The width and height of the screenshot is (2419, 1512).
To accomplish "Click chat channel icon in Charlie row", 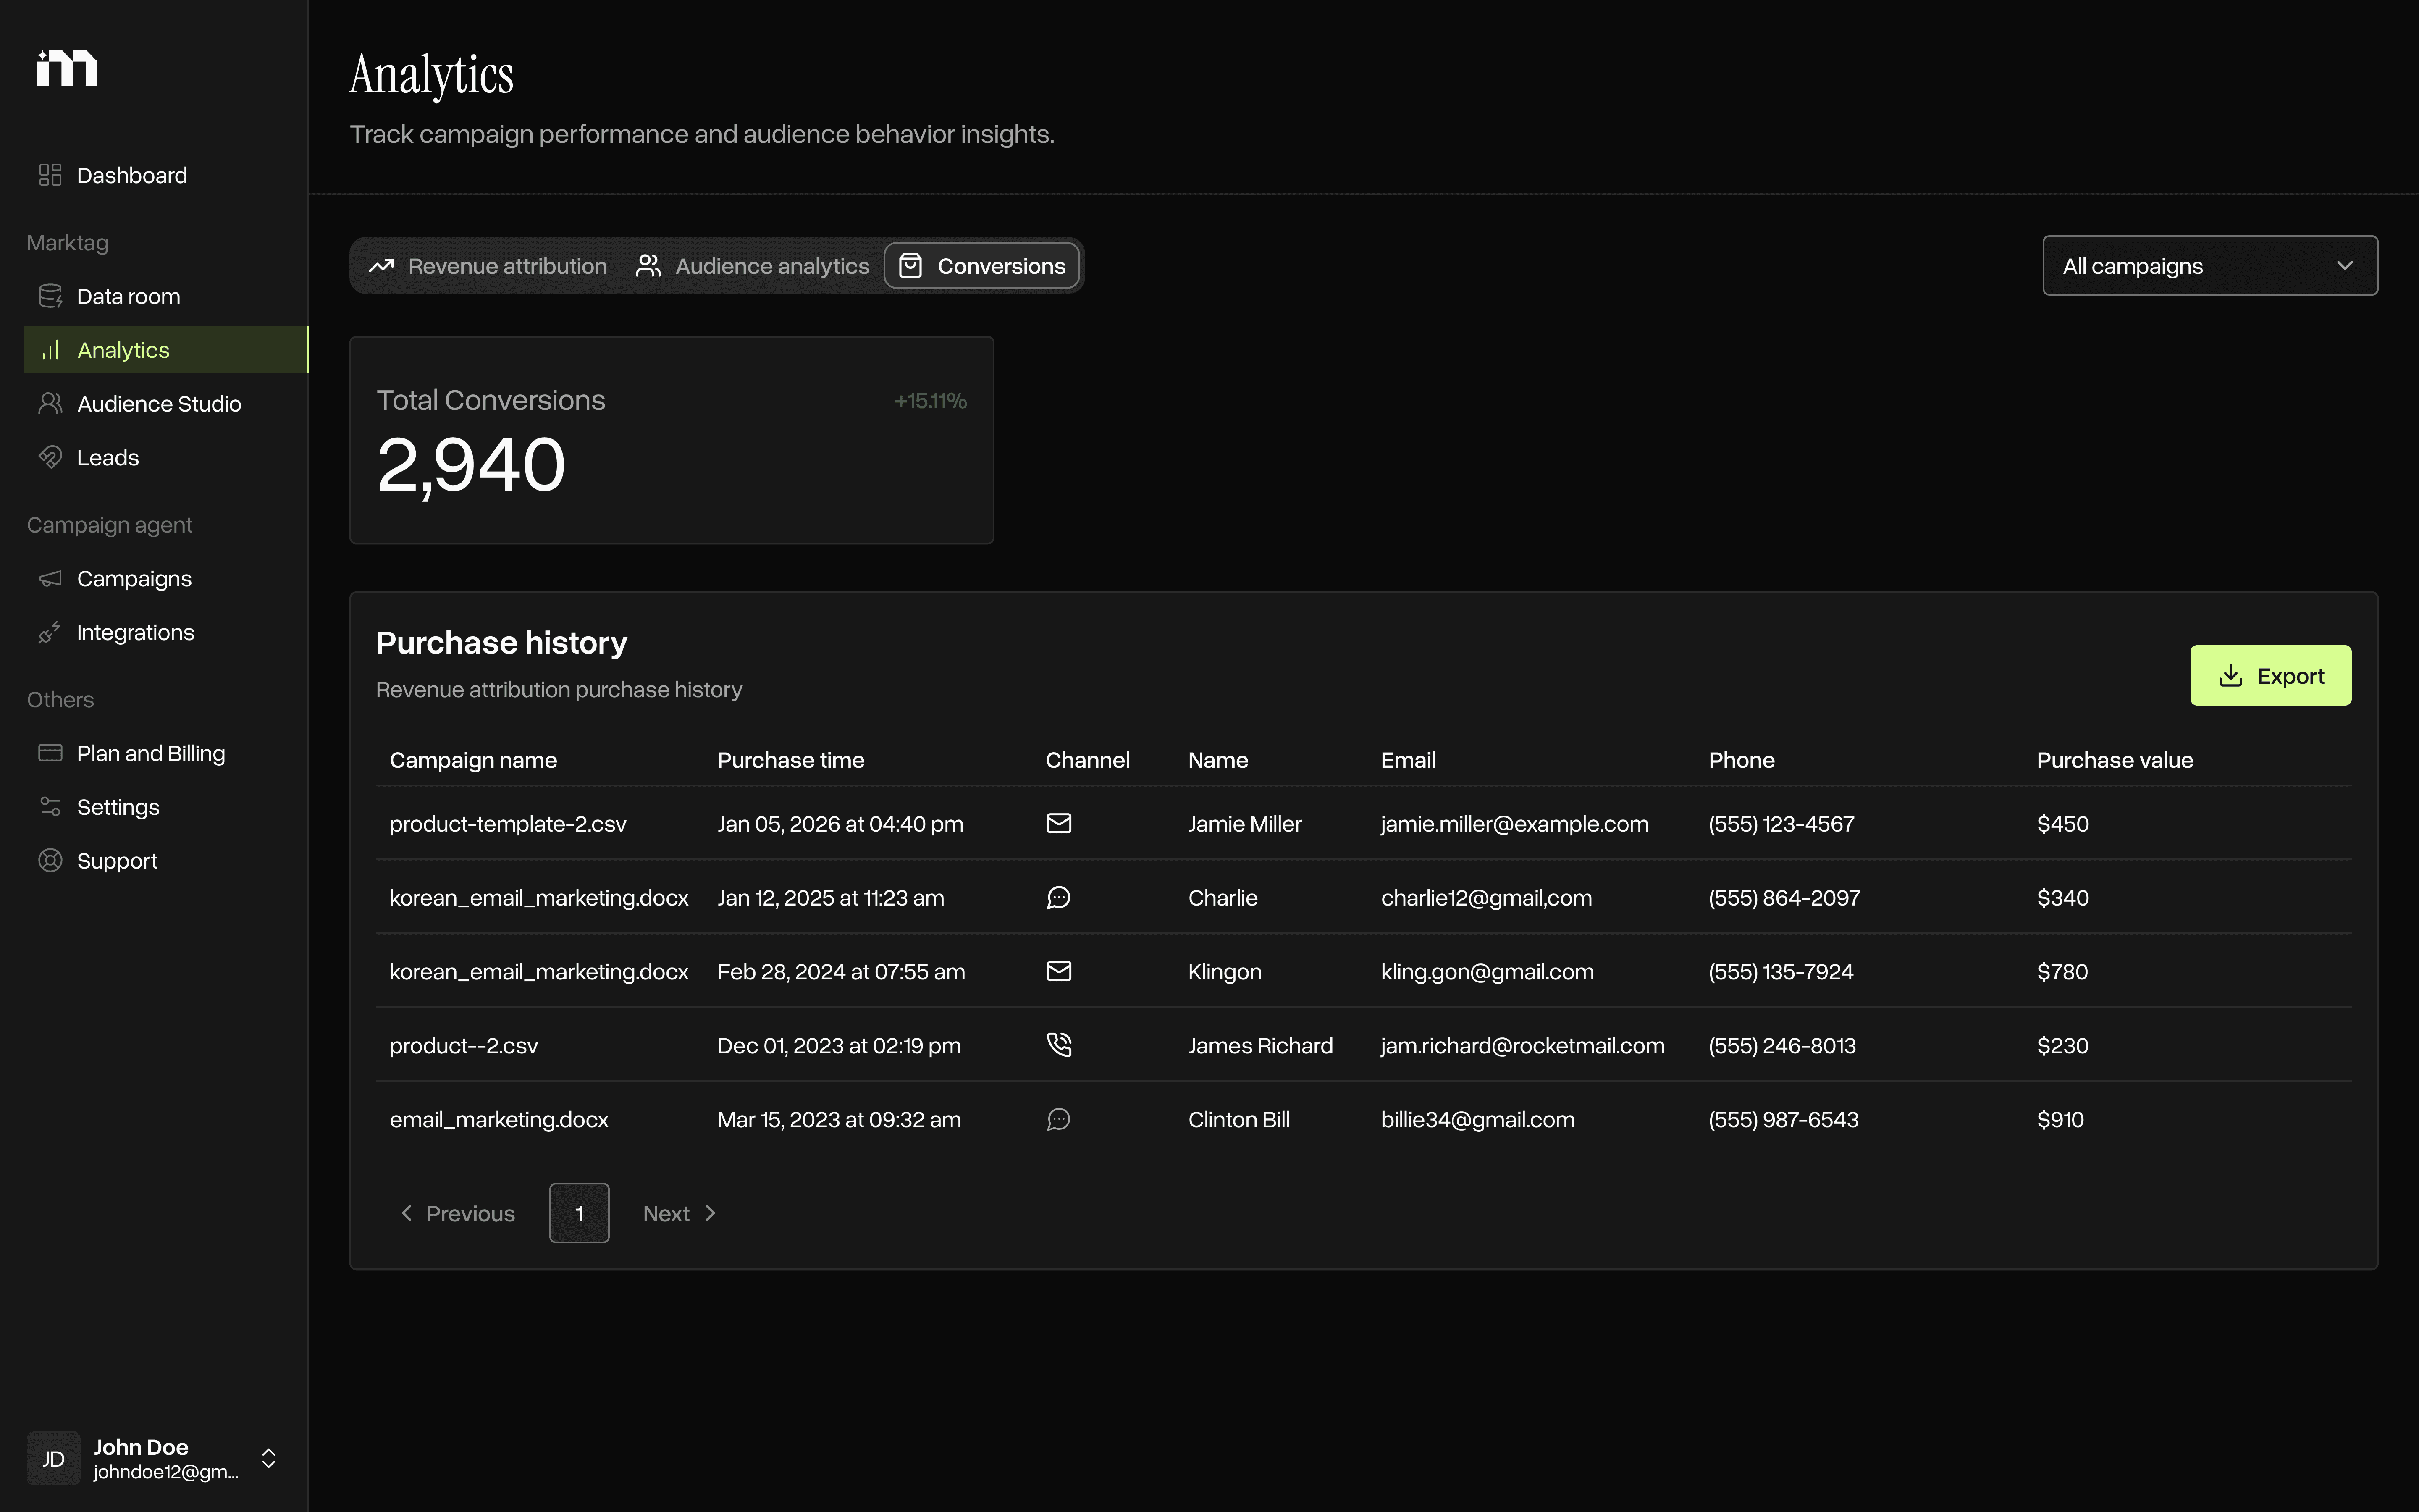I will click(x=1059, y=897).
